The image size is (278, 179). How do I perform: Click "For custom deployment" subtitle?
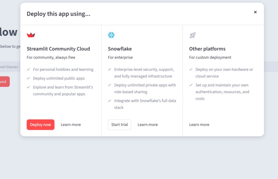click(x=210, y=57)
